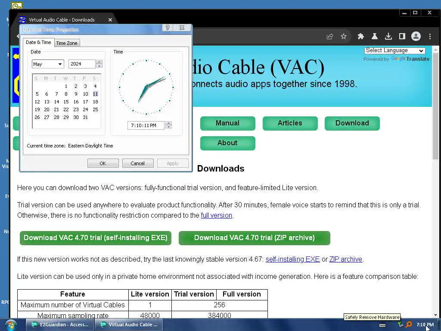Click 'Current time zone: Eastern Daylight Time' text
441x331 pixels.
pyautogui.click(x=70, y=146)
